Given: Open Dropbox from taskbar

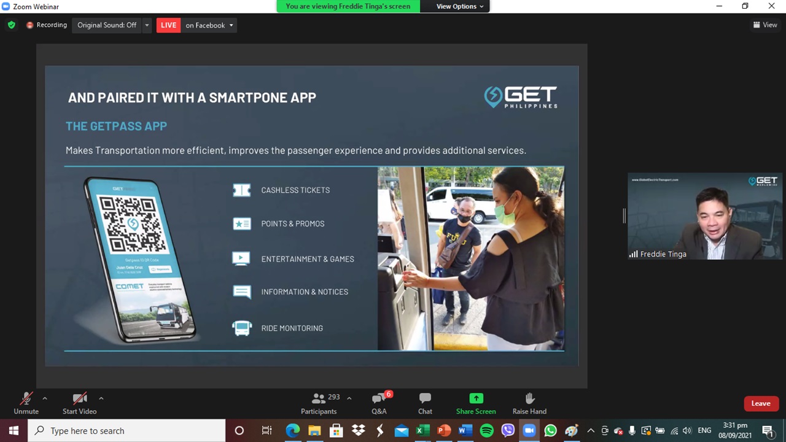Looking at the screenshot, I should pos(358,430).
